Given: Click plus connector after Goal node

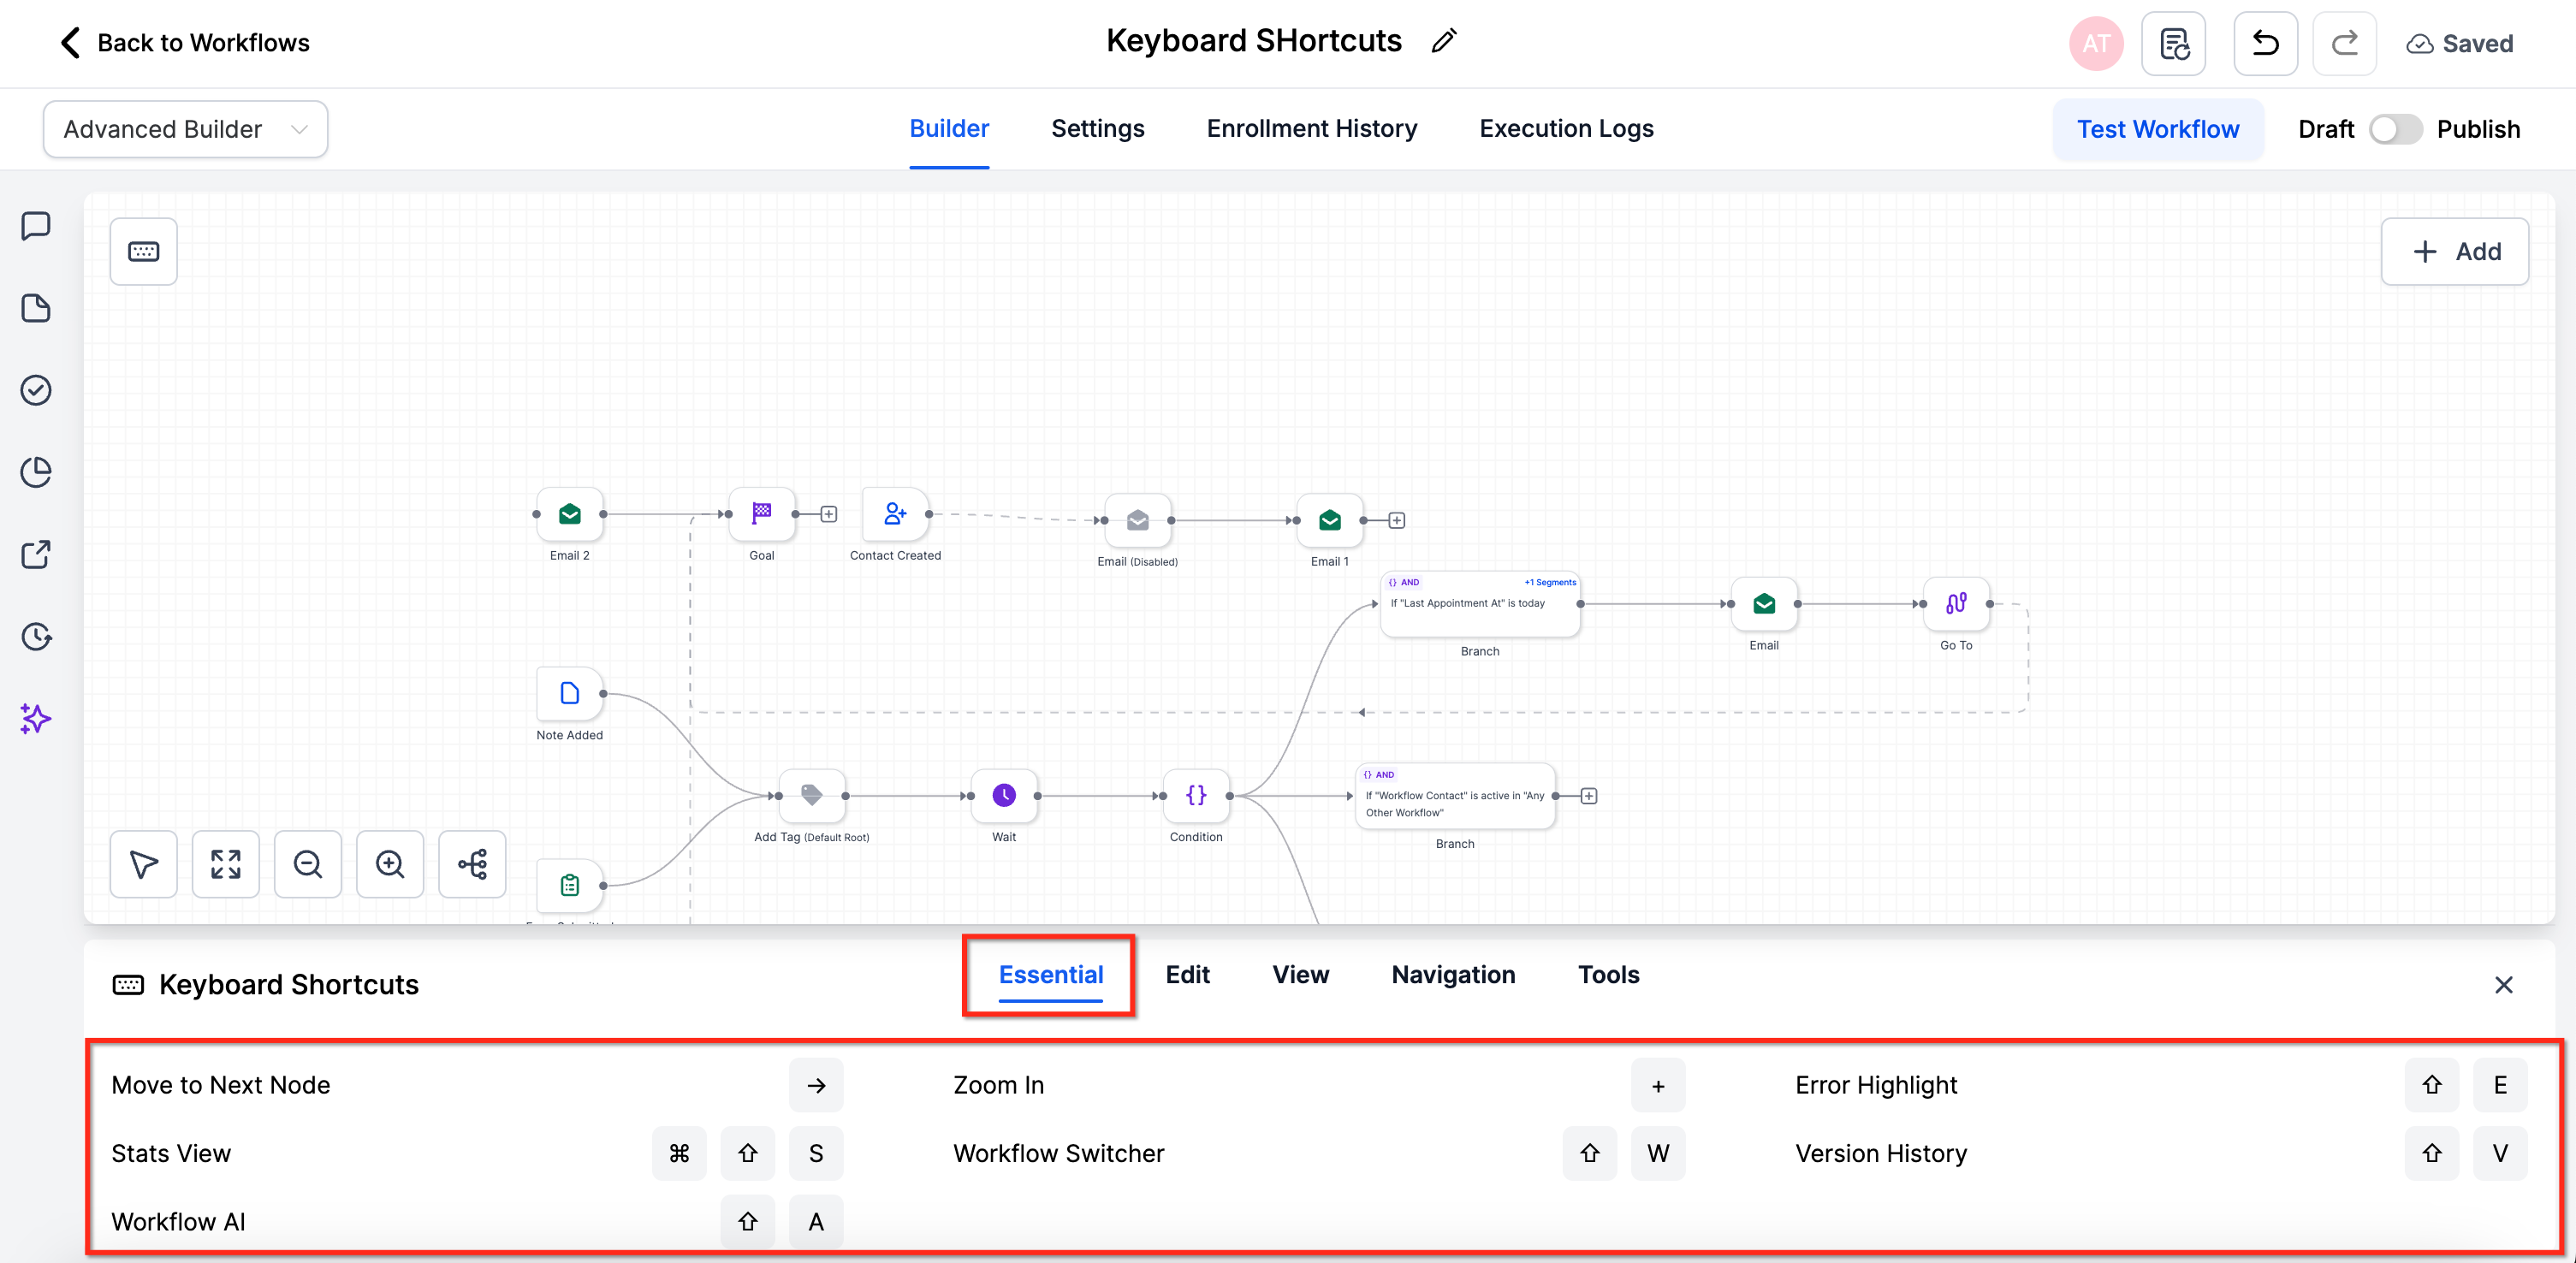Looking at the screenshot, I should click(x=829, y=514).
